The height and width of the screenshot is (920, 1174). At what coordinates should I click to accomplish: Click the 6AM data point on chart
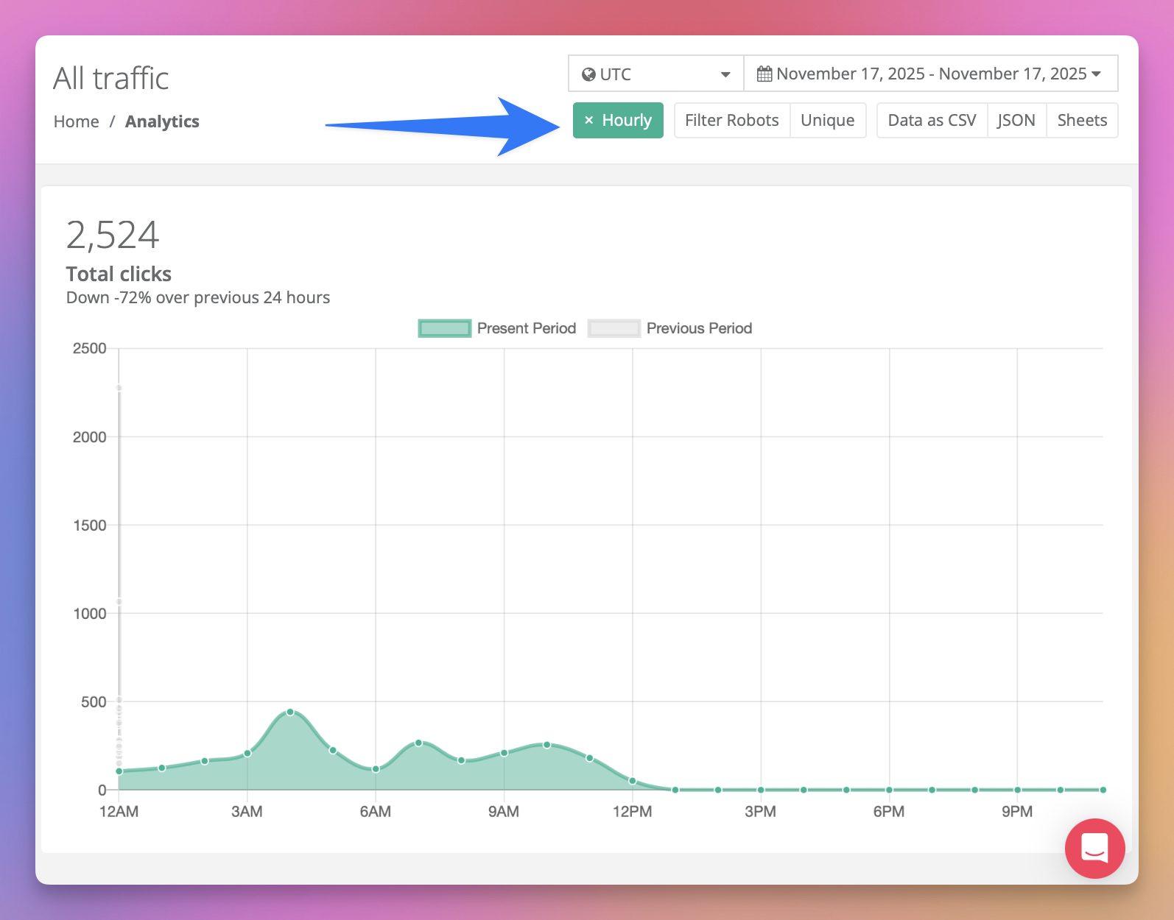click(x=376, y=769)
